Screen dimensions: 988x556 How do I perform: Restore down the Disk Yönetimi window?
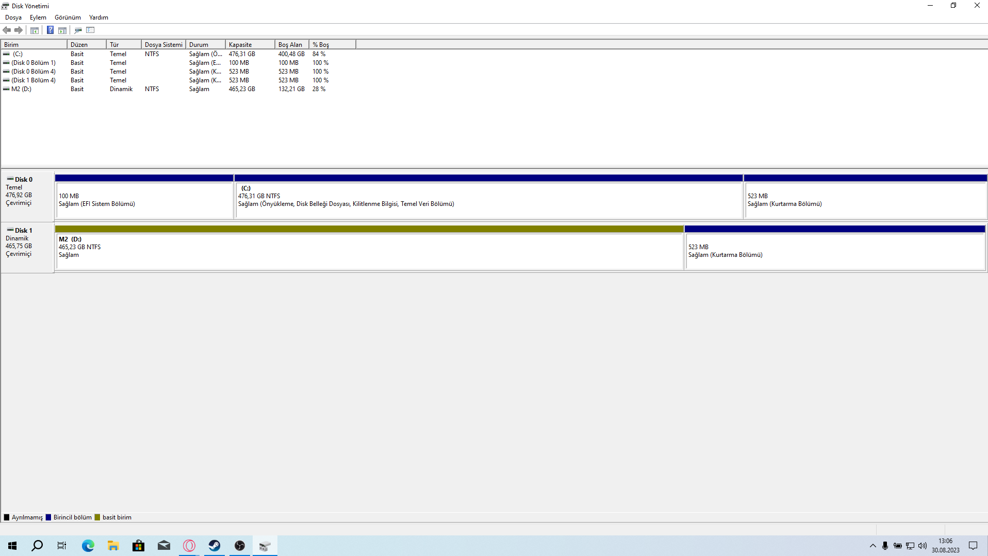[x=953, y=6]
